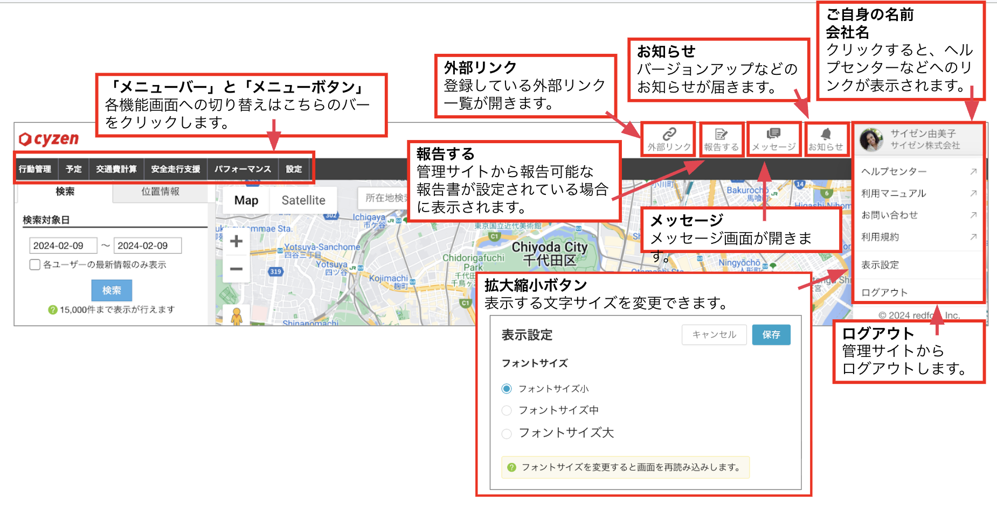Open 表示設定 from user menu
This screenshot has width=997, height=505.
(x=880, y=265)
